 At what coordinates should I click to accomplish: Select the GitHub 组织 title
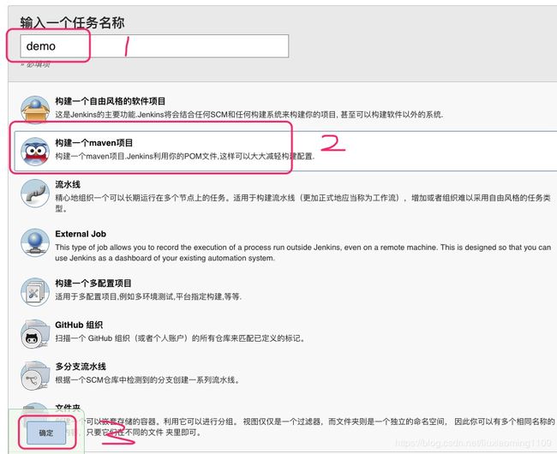click(79, 325)
